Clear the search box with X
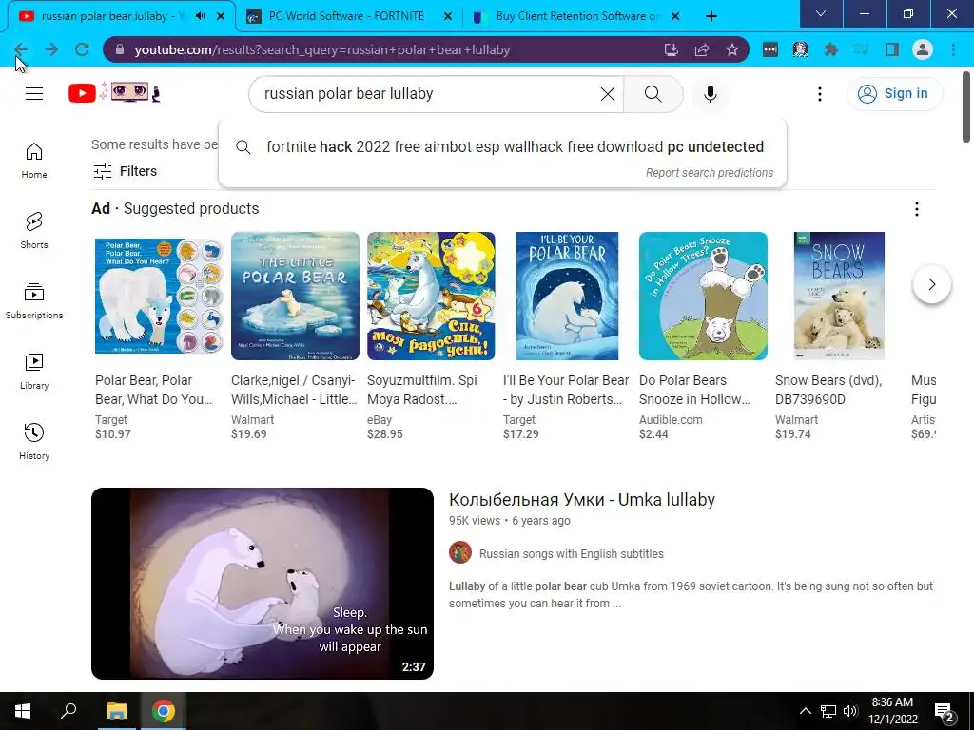 608,94
